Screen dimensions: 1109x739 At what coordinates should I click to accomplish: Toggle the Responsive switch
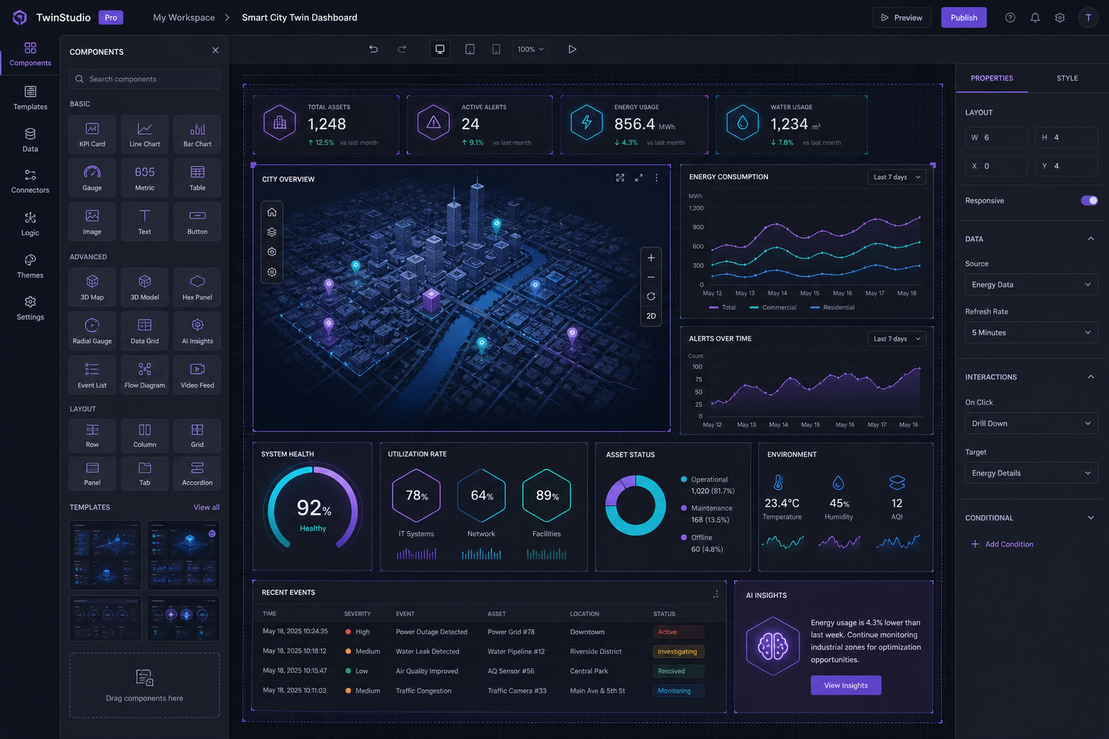point(1089,201)
